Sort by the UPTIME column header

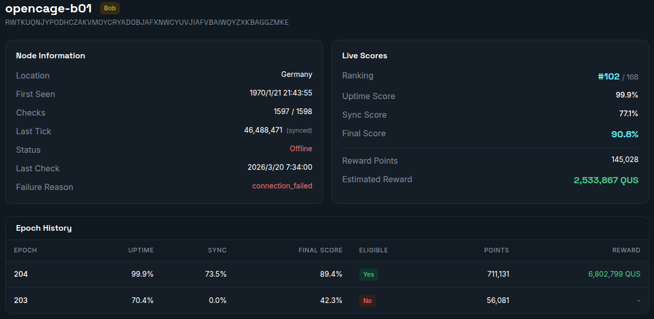pos(141,250)
